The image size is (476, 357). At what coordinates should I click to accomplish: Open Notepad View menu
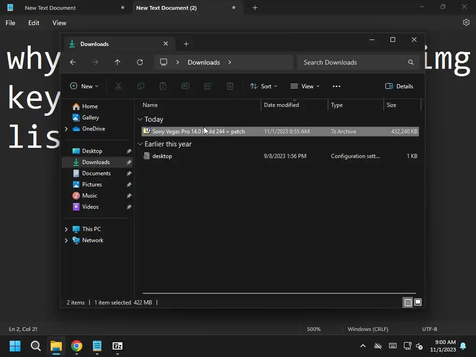tap(59, 23)
